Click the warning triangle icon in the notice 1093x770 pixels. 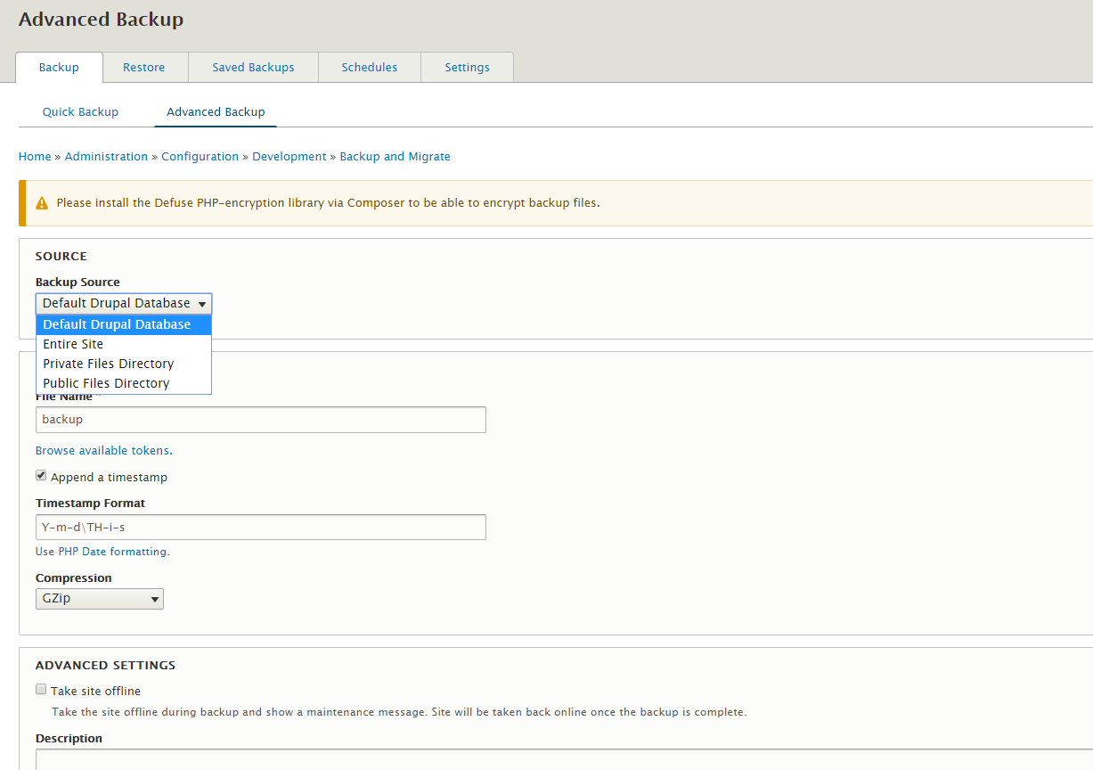pyautogui.click(x=42, y=203)
